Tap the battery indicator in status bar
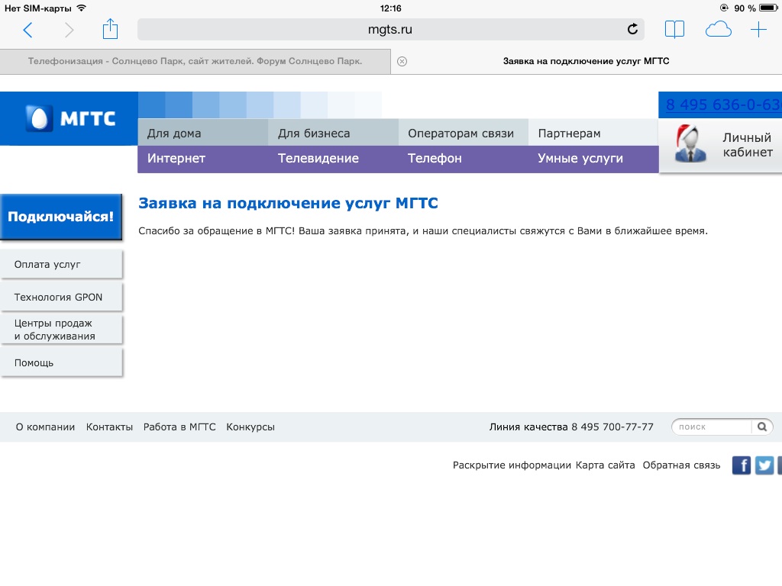782x586 pixels. 767,8
